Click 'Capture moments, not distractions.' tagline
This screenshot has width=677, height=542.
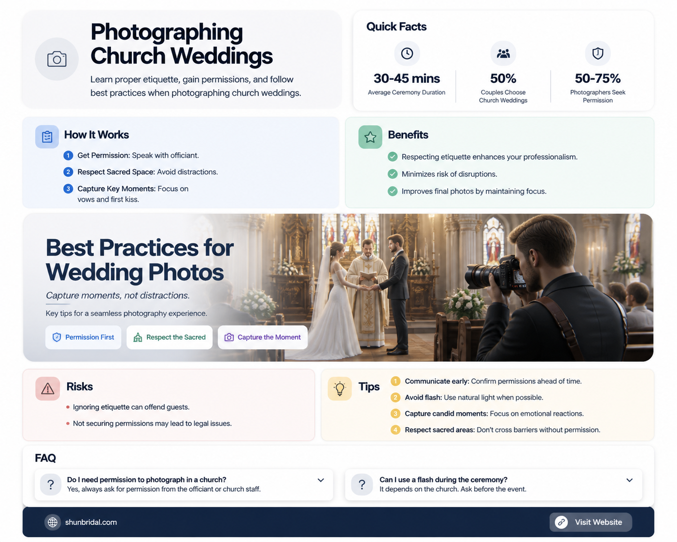[x=118, y=295]
